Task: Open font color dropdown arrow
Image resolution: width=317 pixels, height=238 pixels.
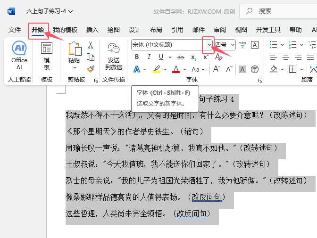Action: [184, 69]
